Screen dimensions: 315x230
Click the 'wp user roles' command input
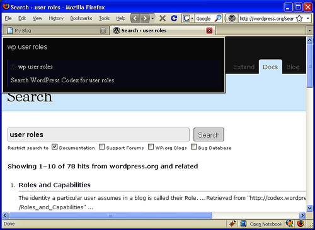[x=113, y=47]
